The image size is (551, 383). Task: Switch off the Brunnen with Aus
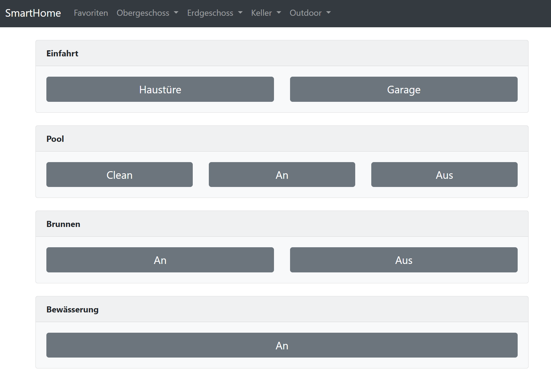(403, 260)
